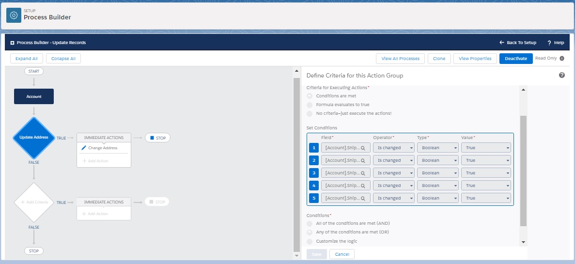This screenshot has height=264, width=575.
Task: Open the Operator dropdown in condition row 1
Action: (393, 148)
